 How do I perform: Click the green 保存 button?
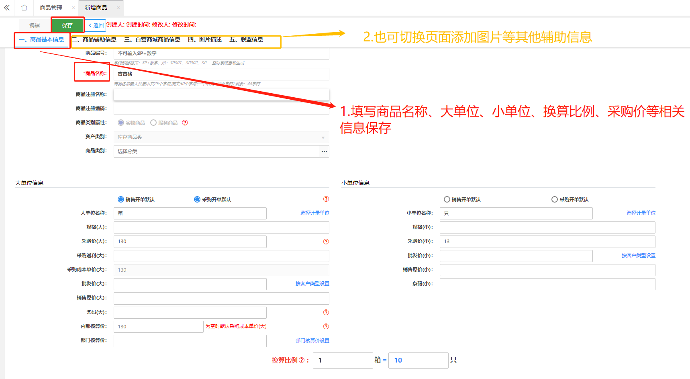(x=67, y=25)
